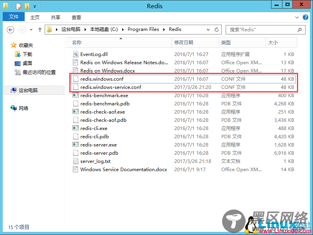Screen dimensions: 313x235
Task: Select 下载 in the navigation pane
Action: (27, 54)
